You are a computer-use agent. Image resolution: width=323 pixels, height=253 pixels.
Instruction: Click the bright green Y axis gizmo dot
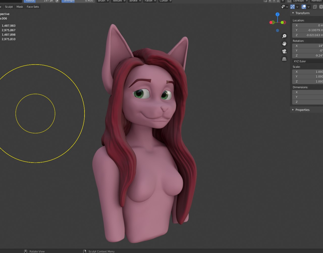pos(282,22)
